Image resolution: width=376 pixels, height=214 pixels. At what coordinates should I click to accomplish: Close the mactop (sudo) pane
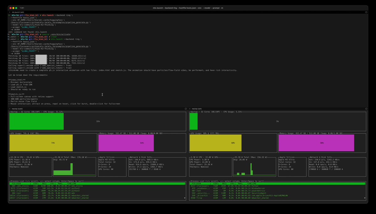pyautogui.click(x=10, y=109)
